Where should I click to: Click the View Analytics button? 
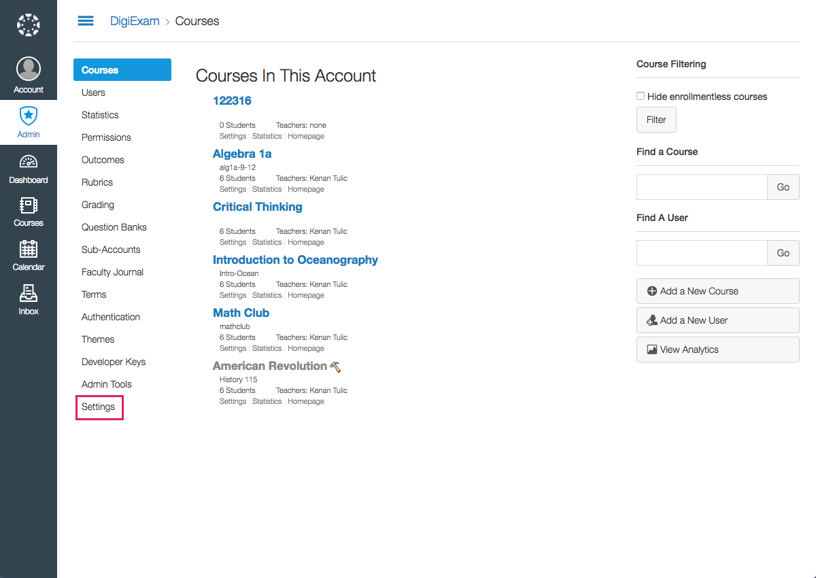[x=718, y=350]
